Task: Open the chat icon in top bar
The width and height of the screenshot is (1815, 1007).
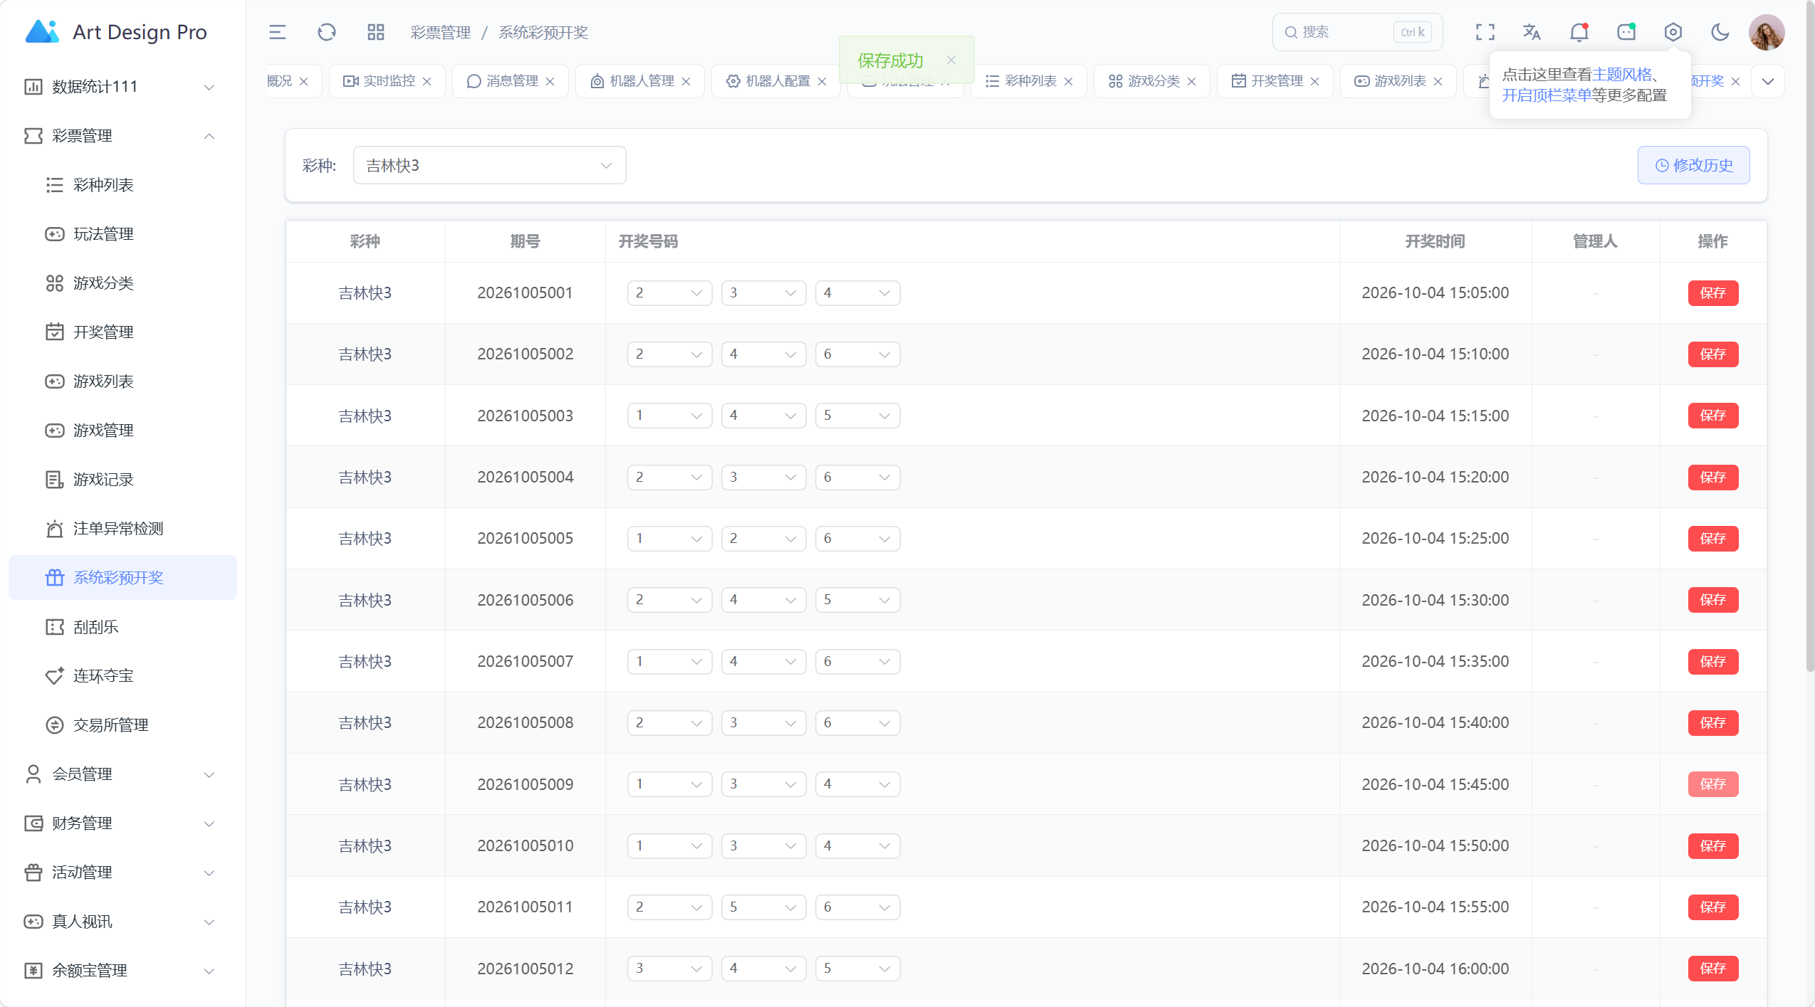Action: pos(1626,32)
